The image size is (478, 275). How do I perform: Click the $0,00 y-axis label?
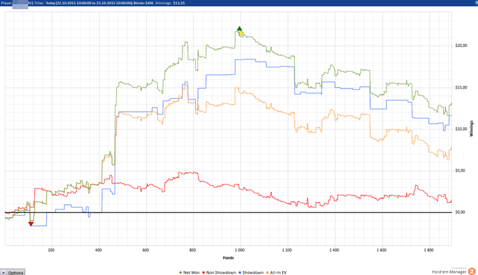point(460,212)
